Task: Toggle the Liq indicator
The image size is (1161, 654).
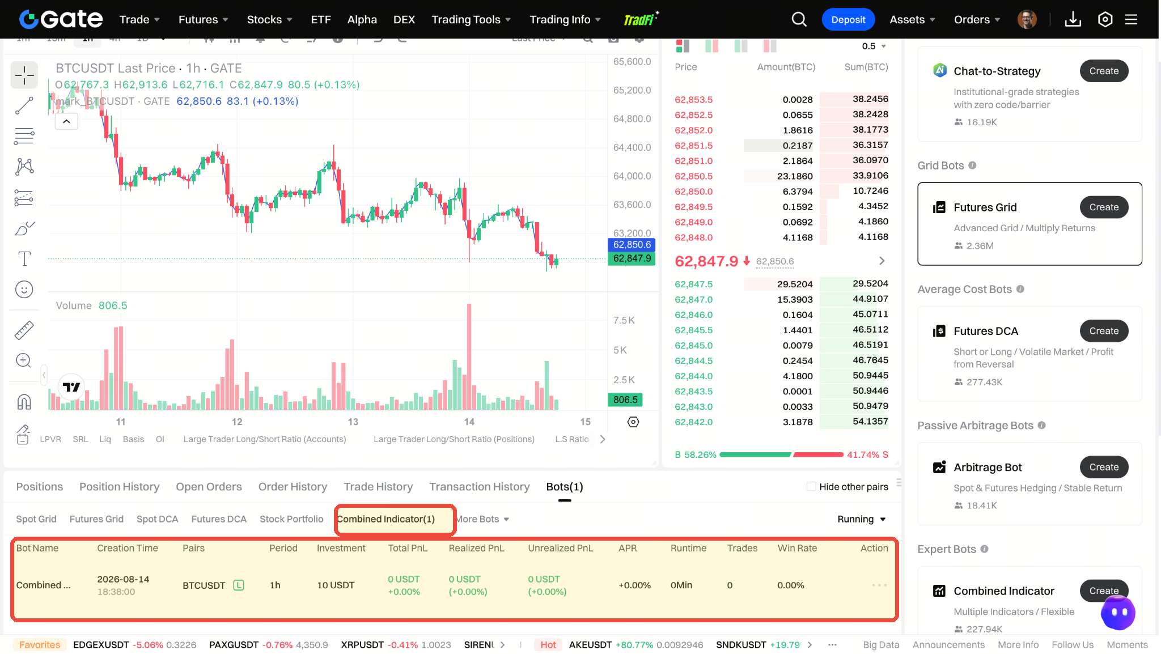Action: (105, 439)
